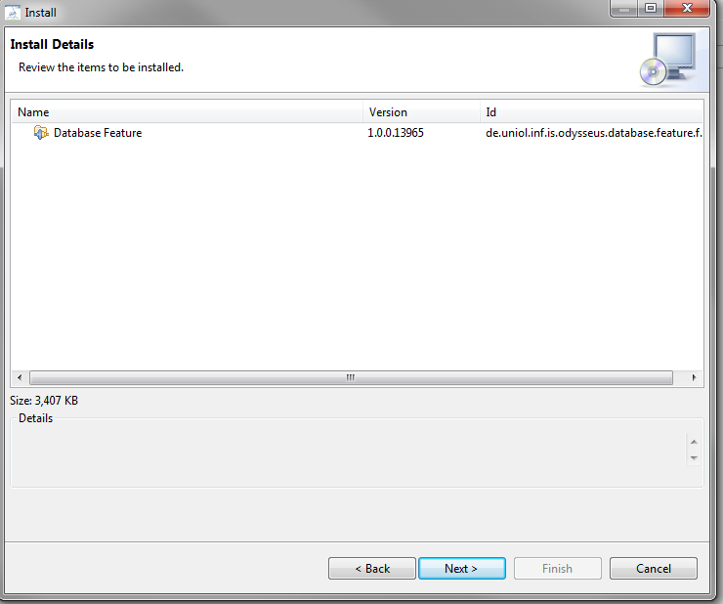Click the Details box down arrow
This screenshot has width=723, height=604.
(x=694, y=458)
